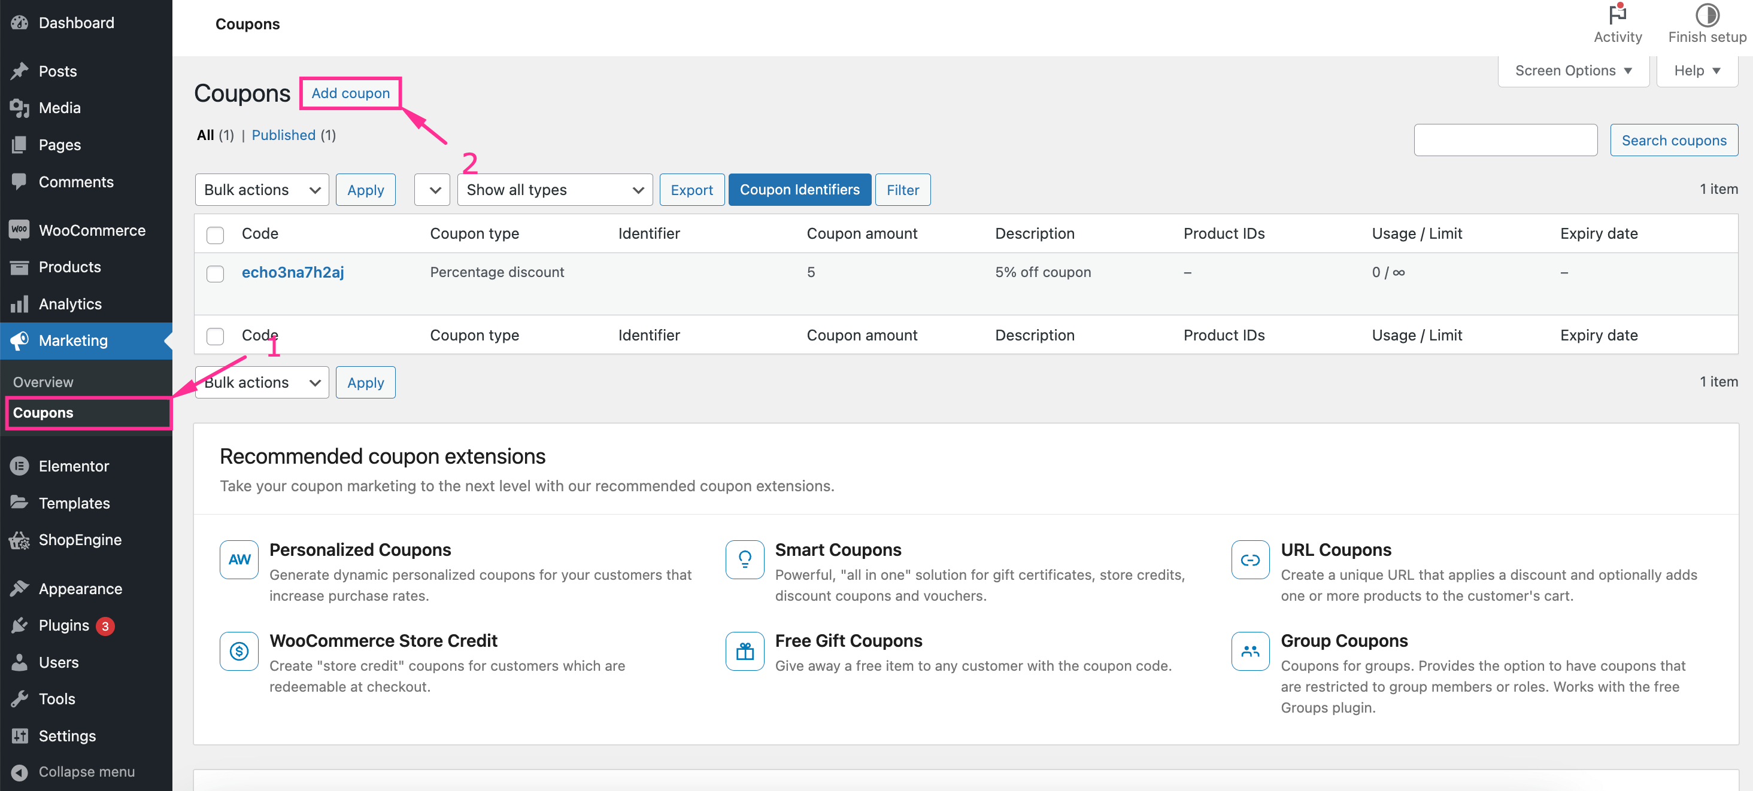The image size is (1753, 791).
Task: Open the top Bulk actions dropdown
Action: tap(261, 190)
